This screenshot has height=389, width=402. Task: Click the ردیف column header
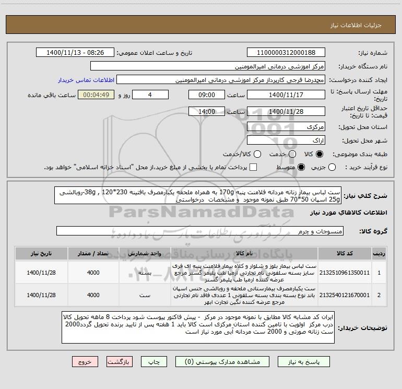tap(379, 254)
